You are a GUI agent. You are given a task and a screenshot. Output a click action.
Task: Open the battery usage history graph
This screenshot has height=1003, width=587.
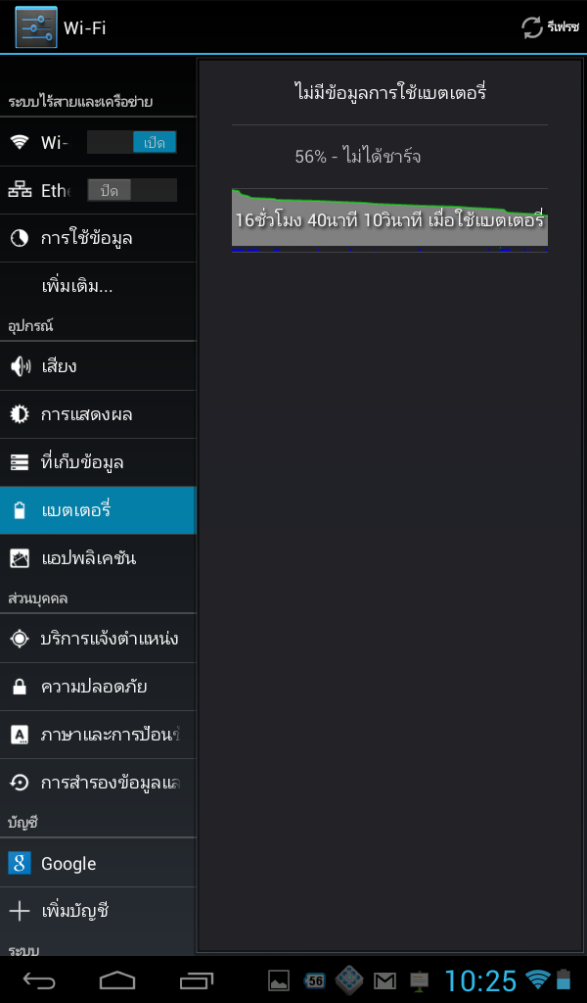pos(389,220)
